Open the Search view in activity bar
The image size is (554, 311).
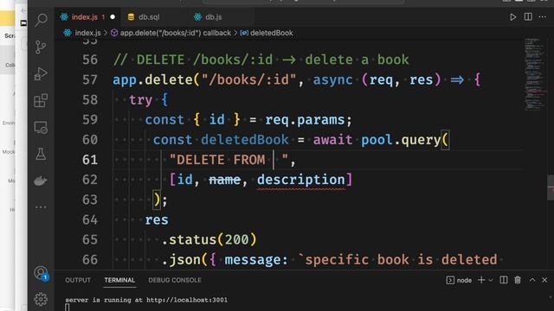point(41,20)
